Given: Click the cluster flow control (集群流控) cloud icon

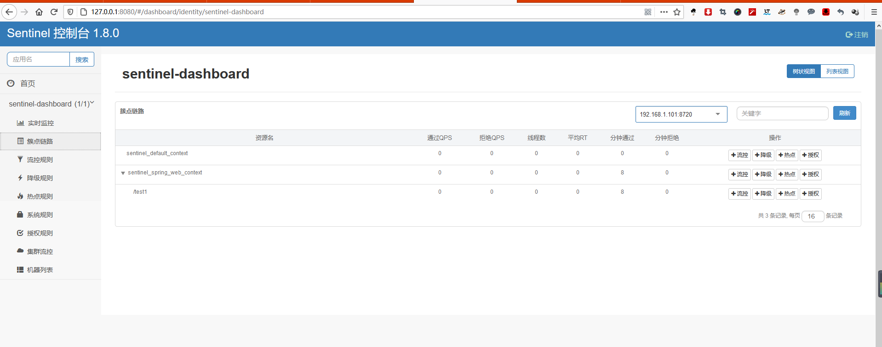Looking at the screenshot, I should (x=20, y=251).
